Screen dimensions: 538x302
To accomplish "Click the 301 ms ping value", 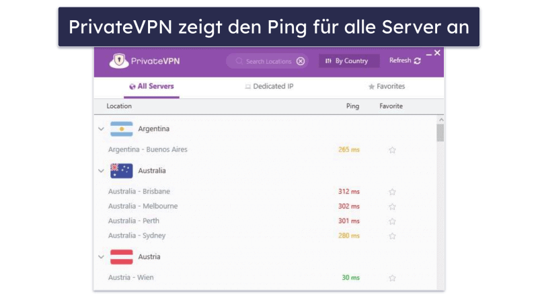I will [348, 221].
